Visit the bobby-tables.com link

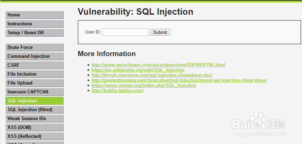tap(118, 90)
